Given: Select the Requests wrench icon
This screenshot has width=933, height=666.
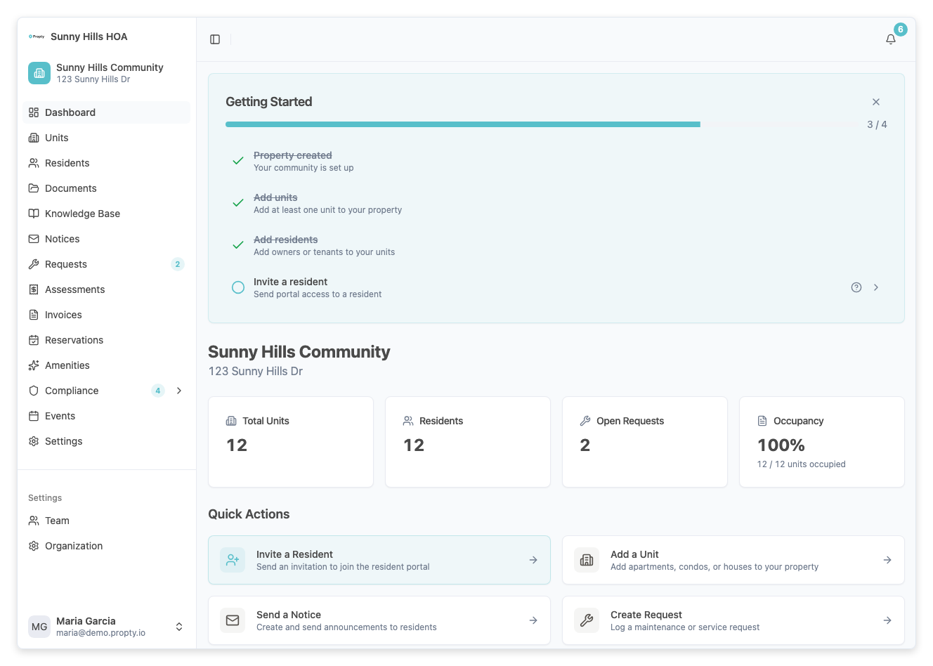Looking at the screenshot, I should (33, 263).
